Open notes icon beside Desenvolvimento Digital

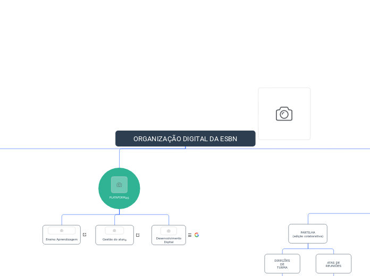[x=190, y=235]
